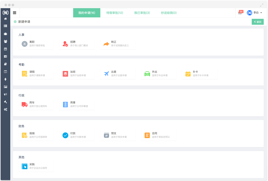Screen dimensions: 268x181
Task: Toggle the hamburger menu to collapse sidebar
Action: coord(15,13)
